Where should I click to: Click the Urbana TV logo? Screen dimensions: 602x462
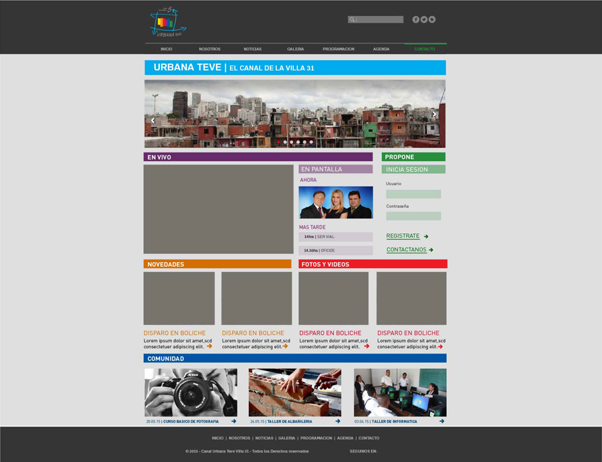point(167,23)
